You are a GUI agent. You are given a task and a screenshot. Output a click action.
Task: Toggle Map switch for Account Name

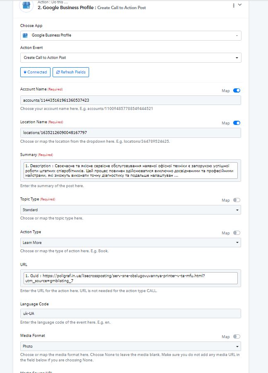coord(237,90)
